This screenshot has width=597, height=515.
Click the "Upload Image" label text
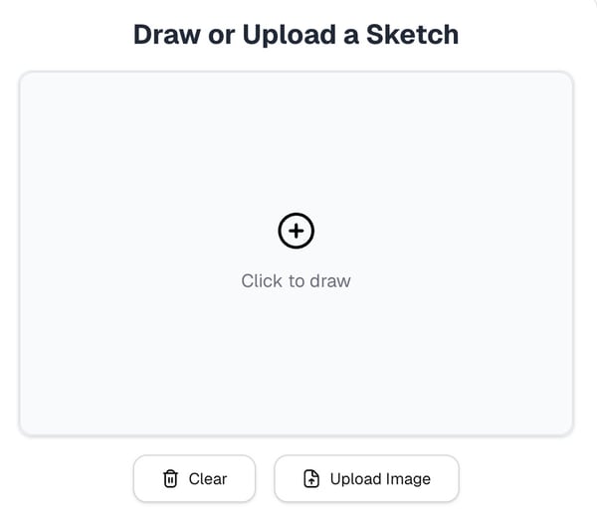tap(380, 479)
